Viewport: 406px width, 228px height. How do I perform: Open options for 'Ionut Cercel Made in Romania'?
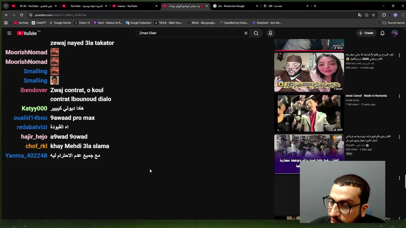[x=399, y=96]
